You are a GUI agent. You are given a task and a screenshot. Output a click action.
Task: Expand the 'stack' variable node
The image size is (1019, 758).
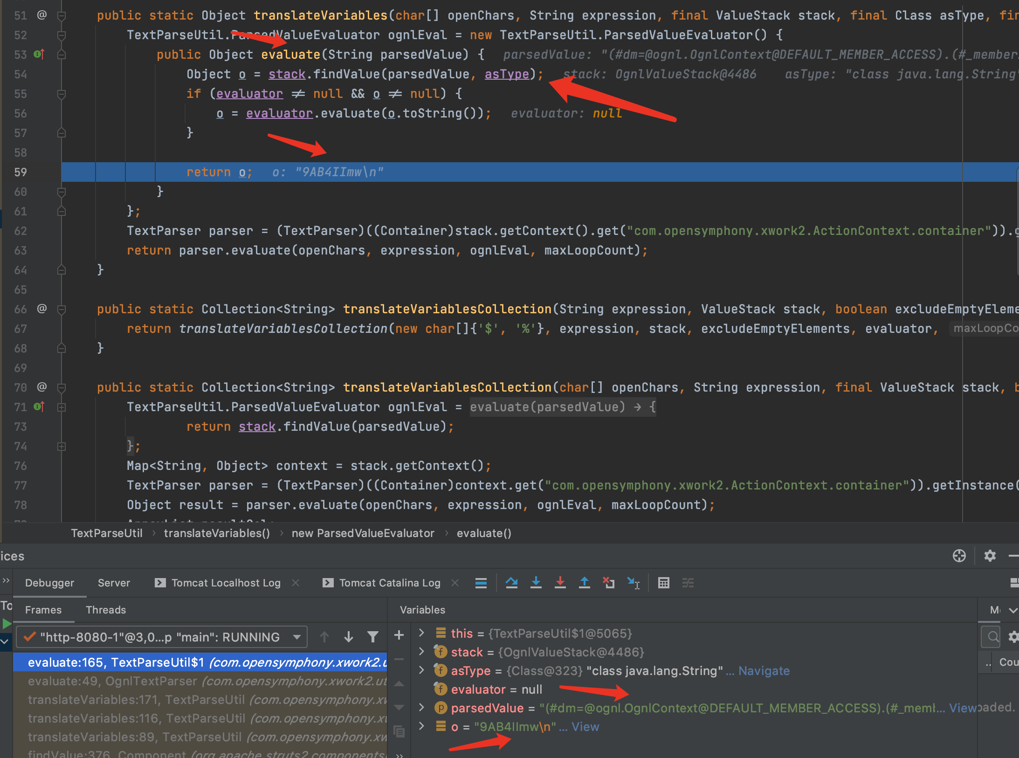click(421, 652)
